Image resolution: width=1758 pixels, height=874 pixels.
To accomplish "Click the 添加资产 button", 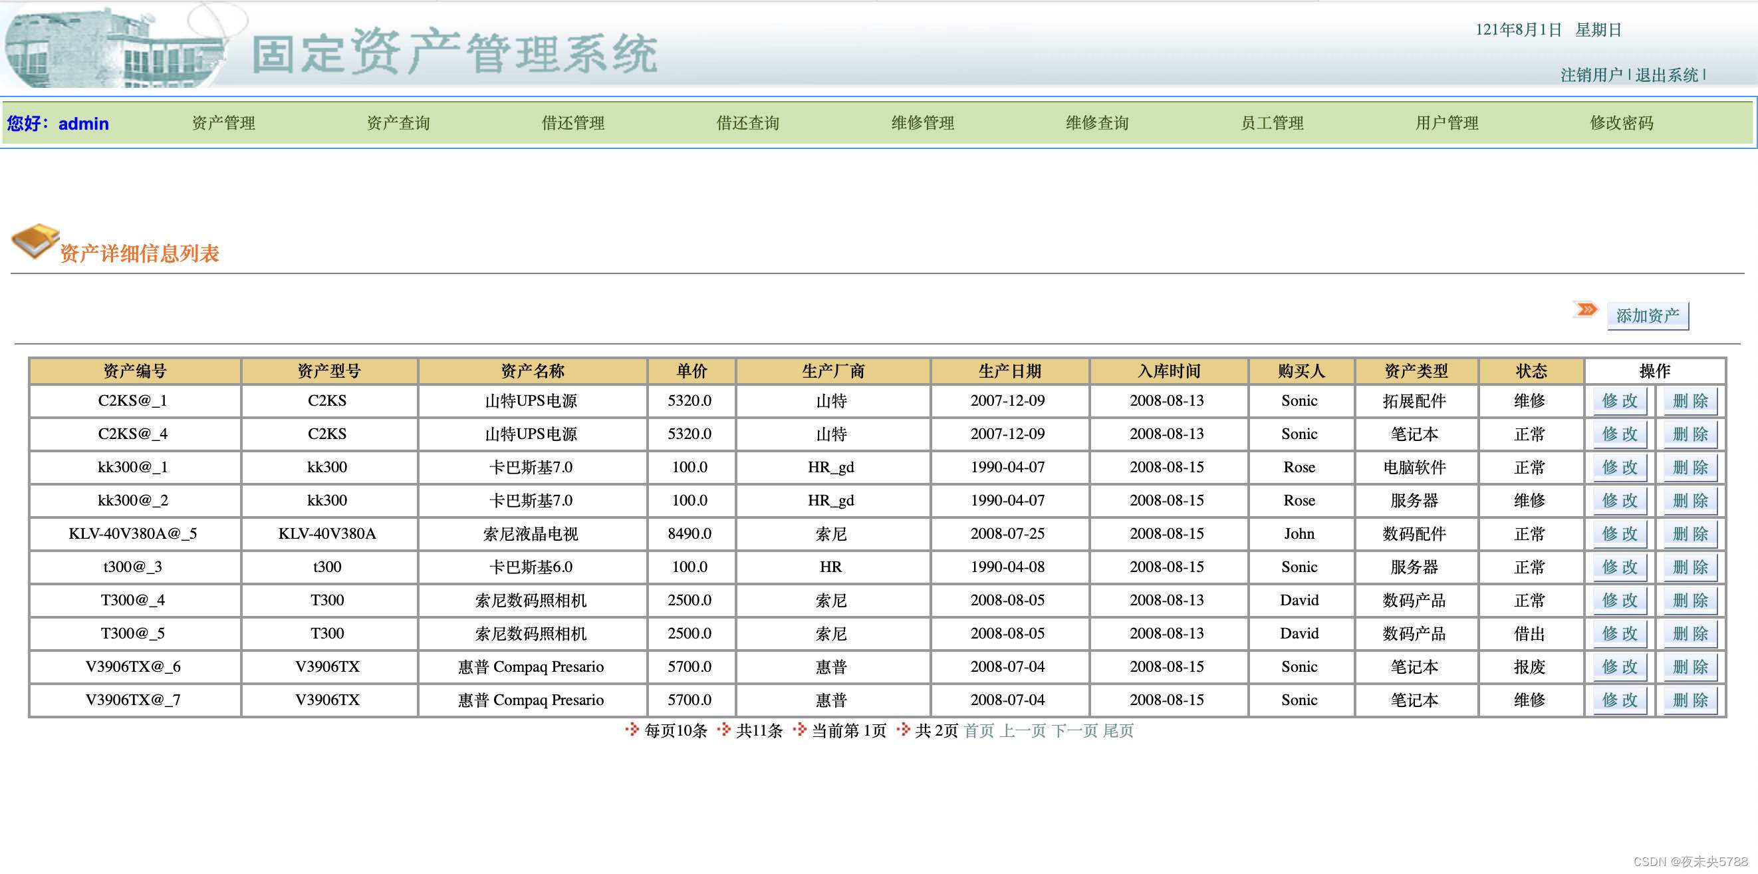I will click(x=1648, y=315).
